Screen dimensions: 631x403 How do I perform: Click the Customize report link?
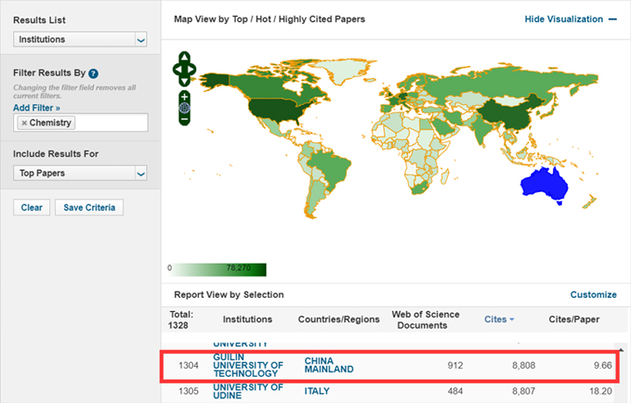593,295
